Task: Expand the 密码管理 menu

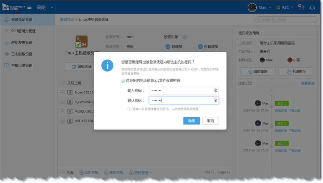Action: coord(141,173)
